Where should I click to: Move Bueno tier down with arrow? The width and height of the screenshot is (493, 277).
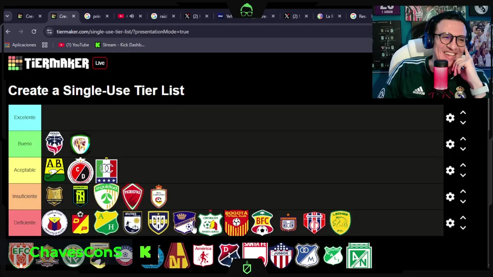[x=463, y=149]
